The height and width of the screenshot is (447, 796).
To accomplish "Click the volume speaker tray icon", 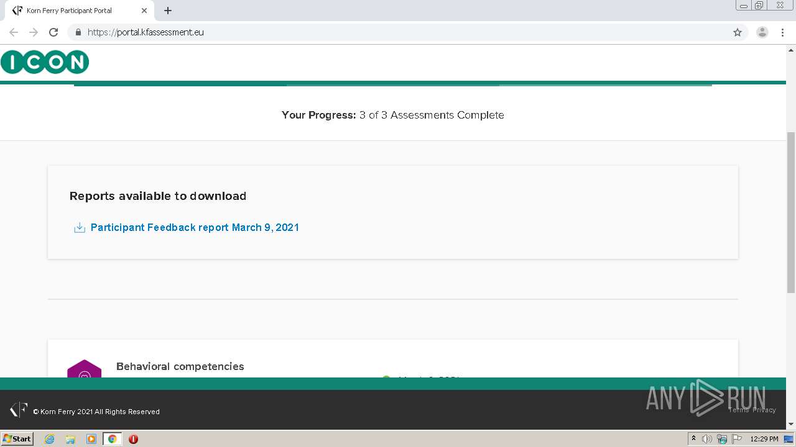I will coord(706,439).
